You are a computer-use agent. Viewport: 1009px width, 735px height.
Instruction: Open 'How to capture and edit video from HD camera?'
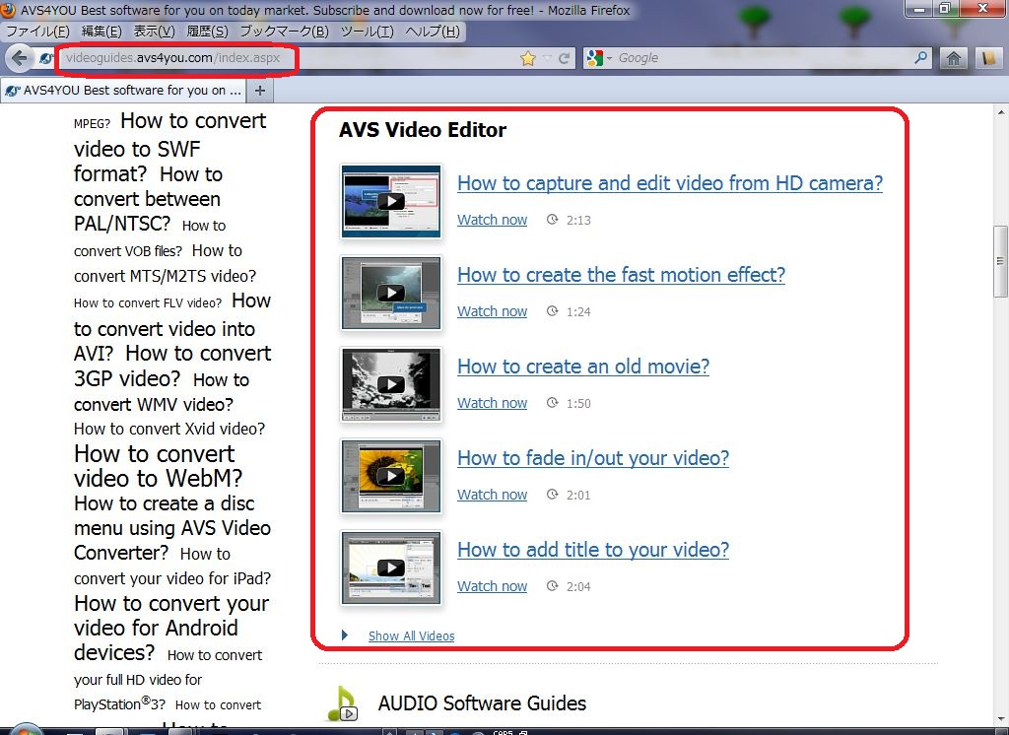click(670, 183)
